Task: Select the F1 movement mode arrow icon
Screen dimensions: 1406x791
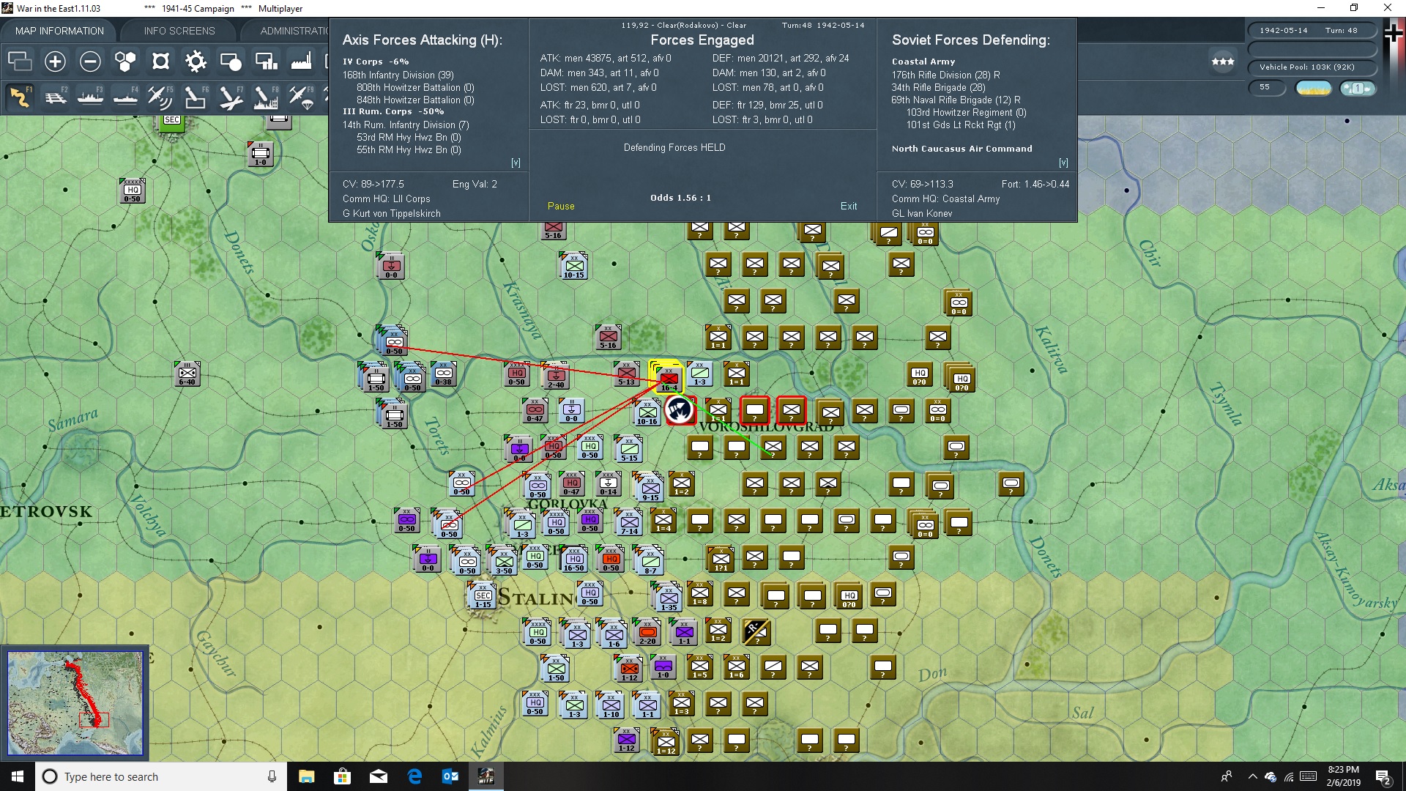Action: 20,96
